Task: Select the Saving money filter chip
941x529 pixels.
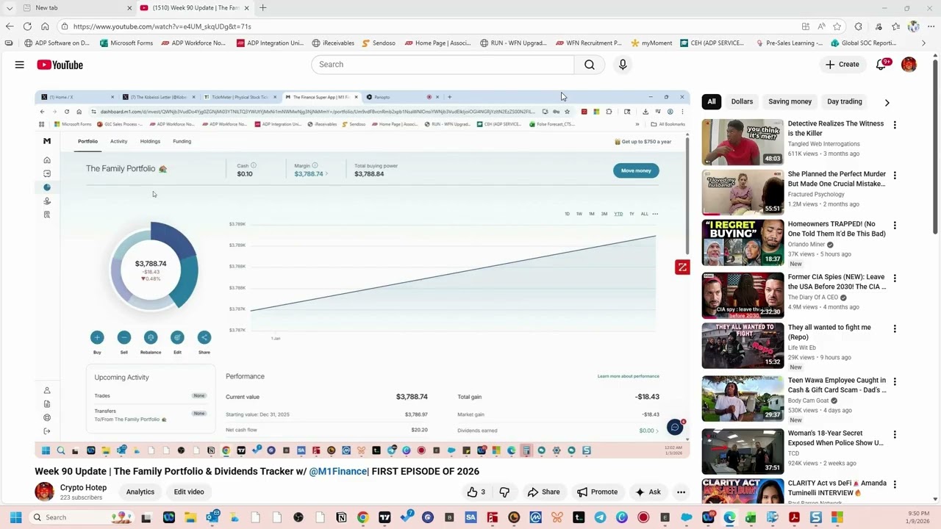Action: point(790,101)
